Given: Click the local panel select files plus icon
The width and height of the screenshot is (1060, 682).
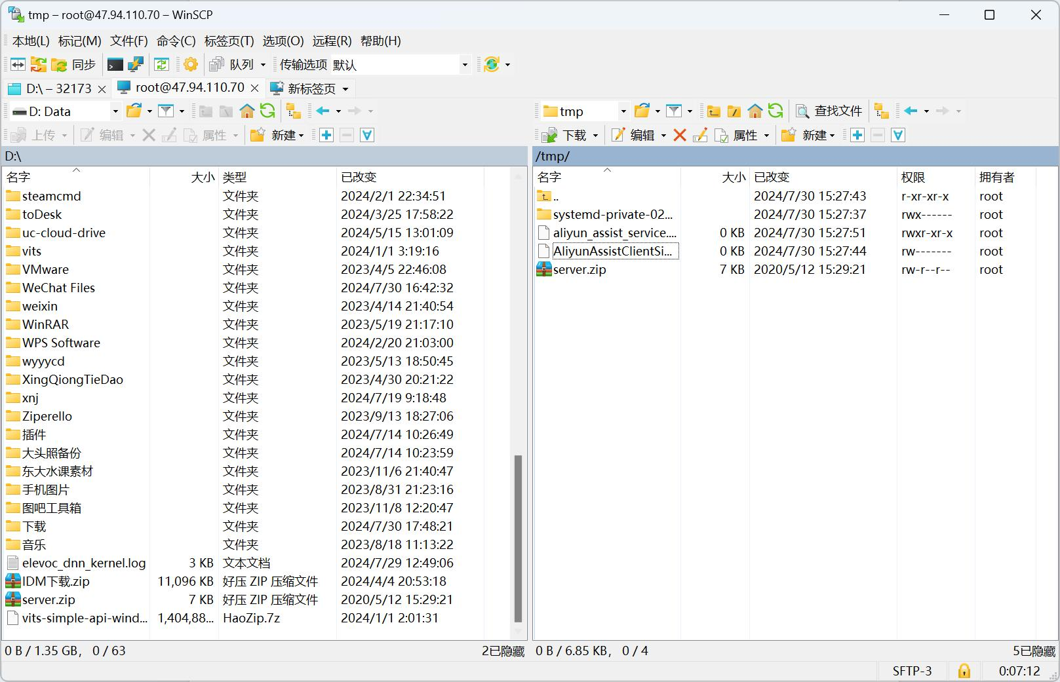Looking at the screenshot, I should click(326, 135).
